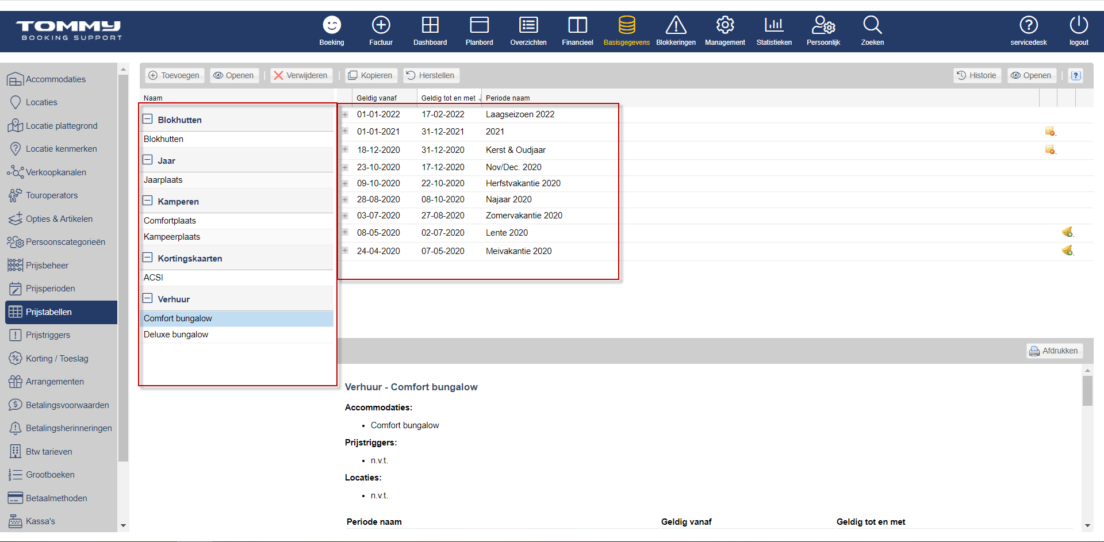Click the Tommy Booking Support logo
The width and height of the screenshot is (1104, 542).
click(x=68, y=30)
